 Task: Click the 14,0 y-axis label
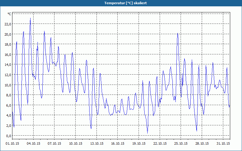coord(8,65)
